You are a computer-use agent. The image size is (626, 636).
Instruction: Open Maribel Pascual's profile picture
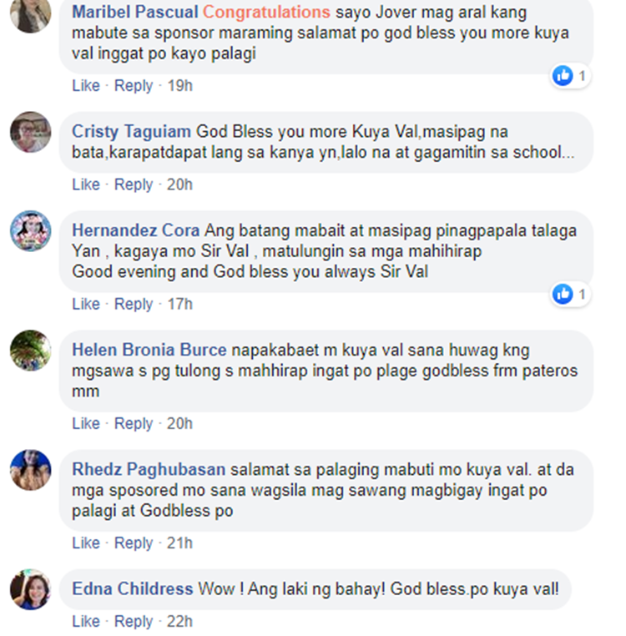30,13
